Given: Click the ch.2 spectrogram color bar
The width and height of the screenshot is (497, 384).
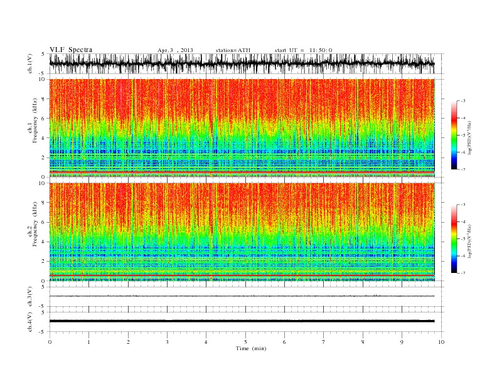Looking at the screenshot, I should tap(454, 238).
